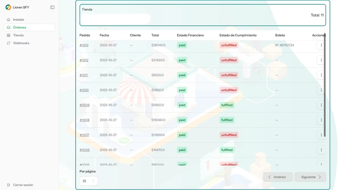338x190 pixels.
Task: Click boleta number N° 48782724
Action: 284,45
